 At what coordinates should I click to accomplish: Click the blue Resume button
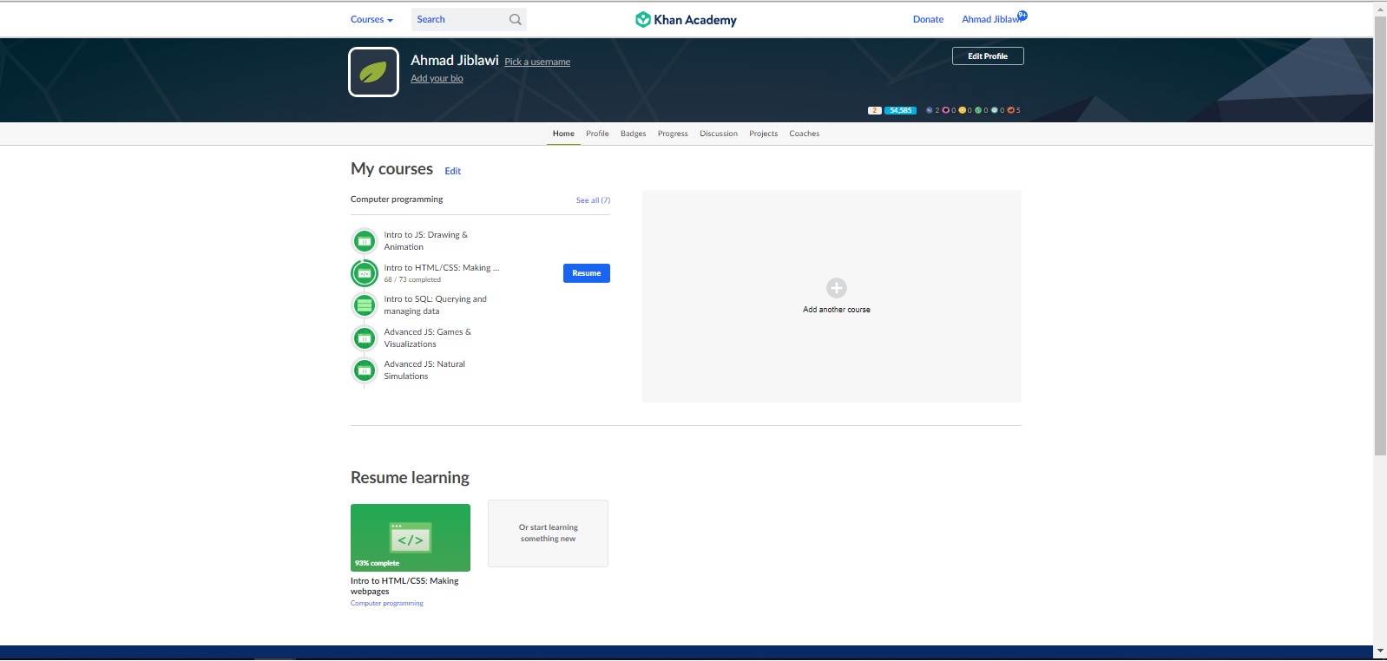[x=587, y=273]
